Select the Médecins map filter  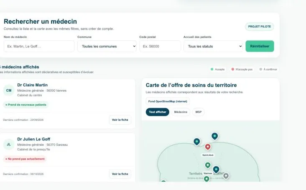181,112
